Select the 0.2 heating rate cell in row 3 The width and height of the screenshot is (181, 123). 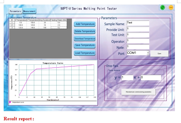tap(59, 28)
